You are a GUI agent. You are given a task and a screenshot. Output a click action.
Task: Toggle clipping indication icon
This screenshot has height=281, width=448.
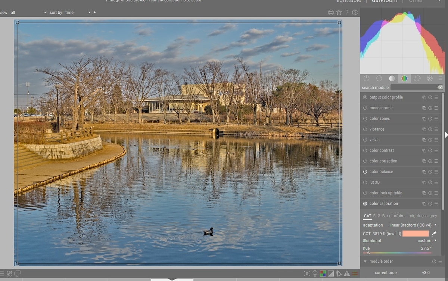(x=331, y=274)
